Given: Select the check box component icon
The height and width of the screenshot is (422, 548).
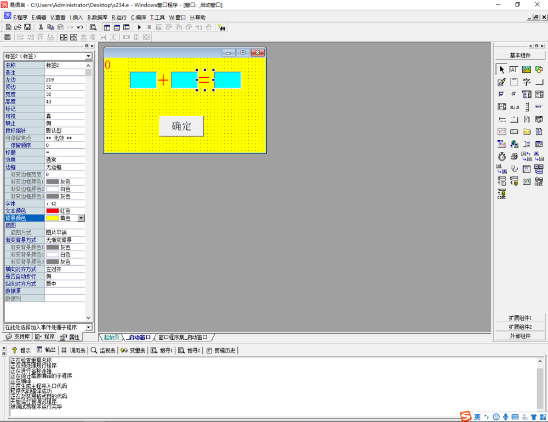Looking at the screenshot, I should click(x=501, y=94).
